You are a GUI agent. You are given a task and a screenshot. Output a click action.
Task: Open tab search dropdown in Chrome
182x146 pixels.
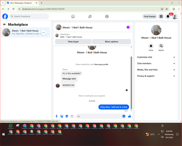[x=3, y=3]
